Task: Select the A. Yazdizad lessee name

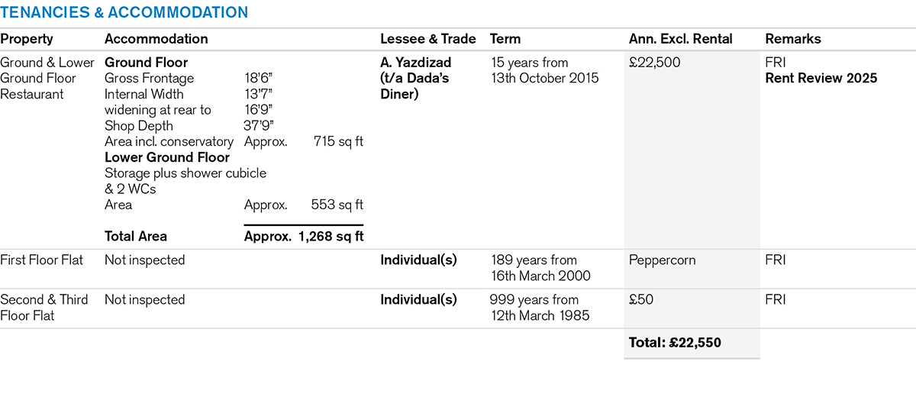Action: pos(416,63)
